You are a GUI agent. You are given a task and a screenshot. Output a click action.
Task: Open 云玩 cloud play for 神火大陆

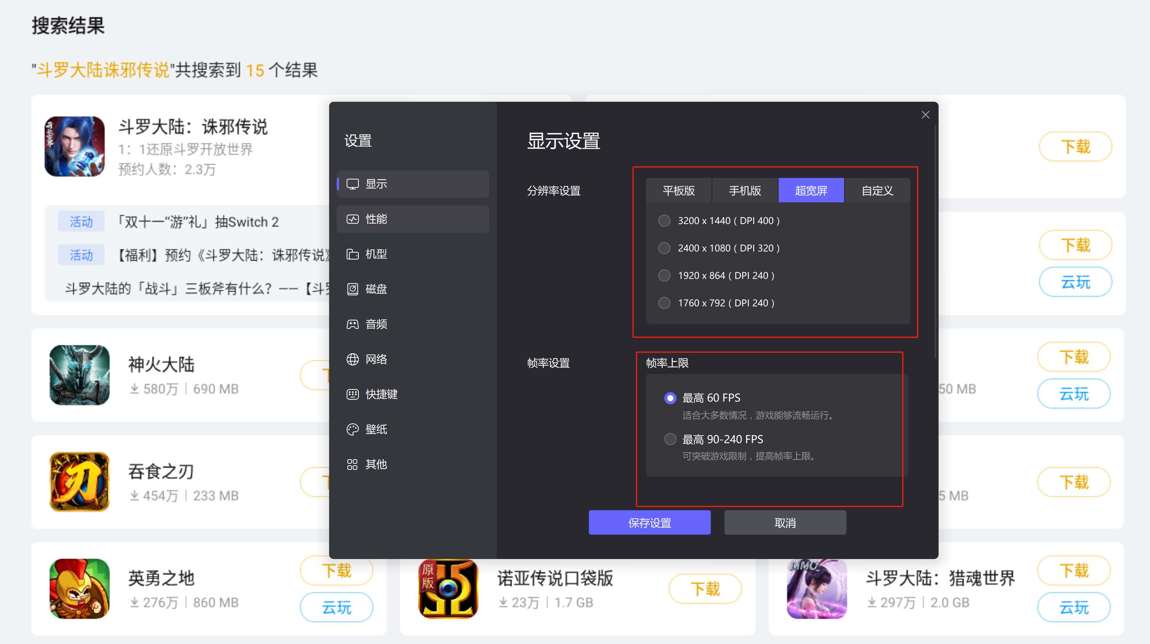[1074, 394]
